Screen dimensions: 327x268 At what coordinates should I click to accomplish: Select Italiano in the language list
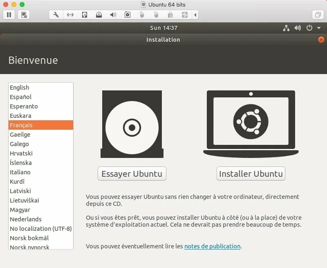pyautogui.click(x=41, y=172)
